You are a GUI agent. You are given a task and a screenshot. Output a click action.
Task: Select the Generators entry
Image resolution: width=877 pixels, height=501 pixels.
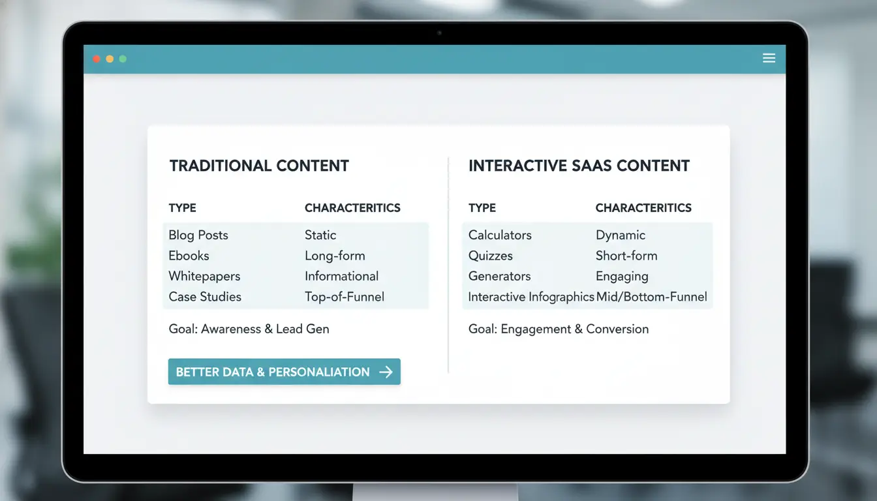click(x=499, y=276)
